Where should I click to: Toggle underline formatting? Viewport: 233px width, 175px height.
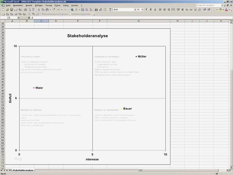coord(155,10)
